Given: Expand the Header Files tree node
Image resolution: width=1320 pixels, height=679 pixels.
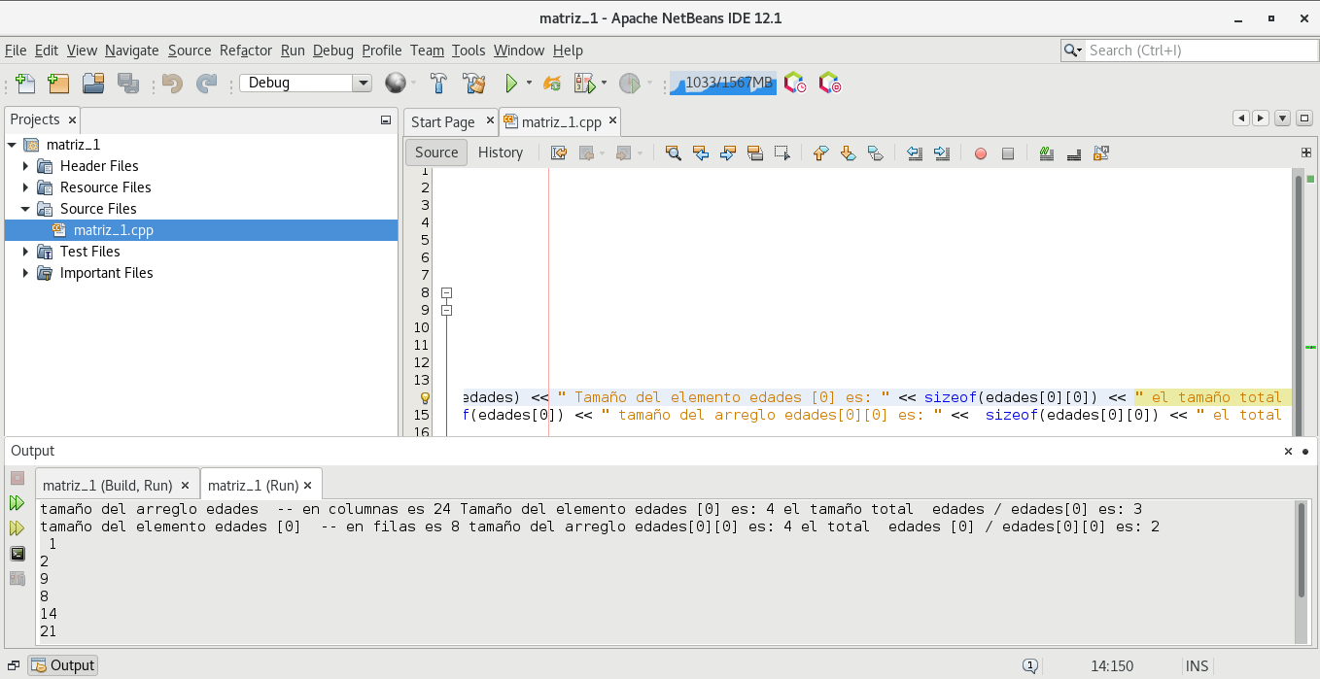Looking at the screenshot, I should point(26,166).
